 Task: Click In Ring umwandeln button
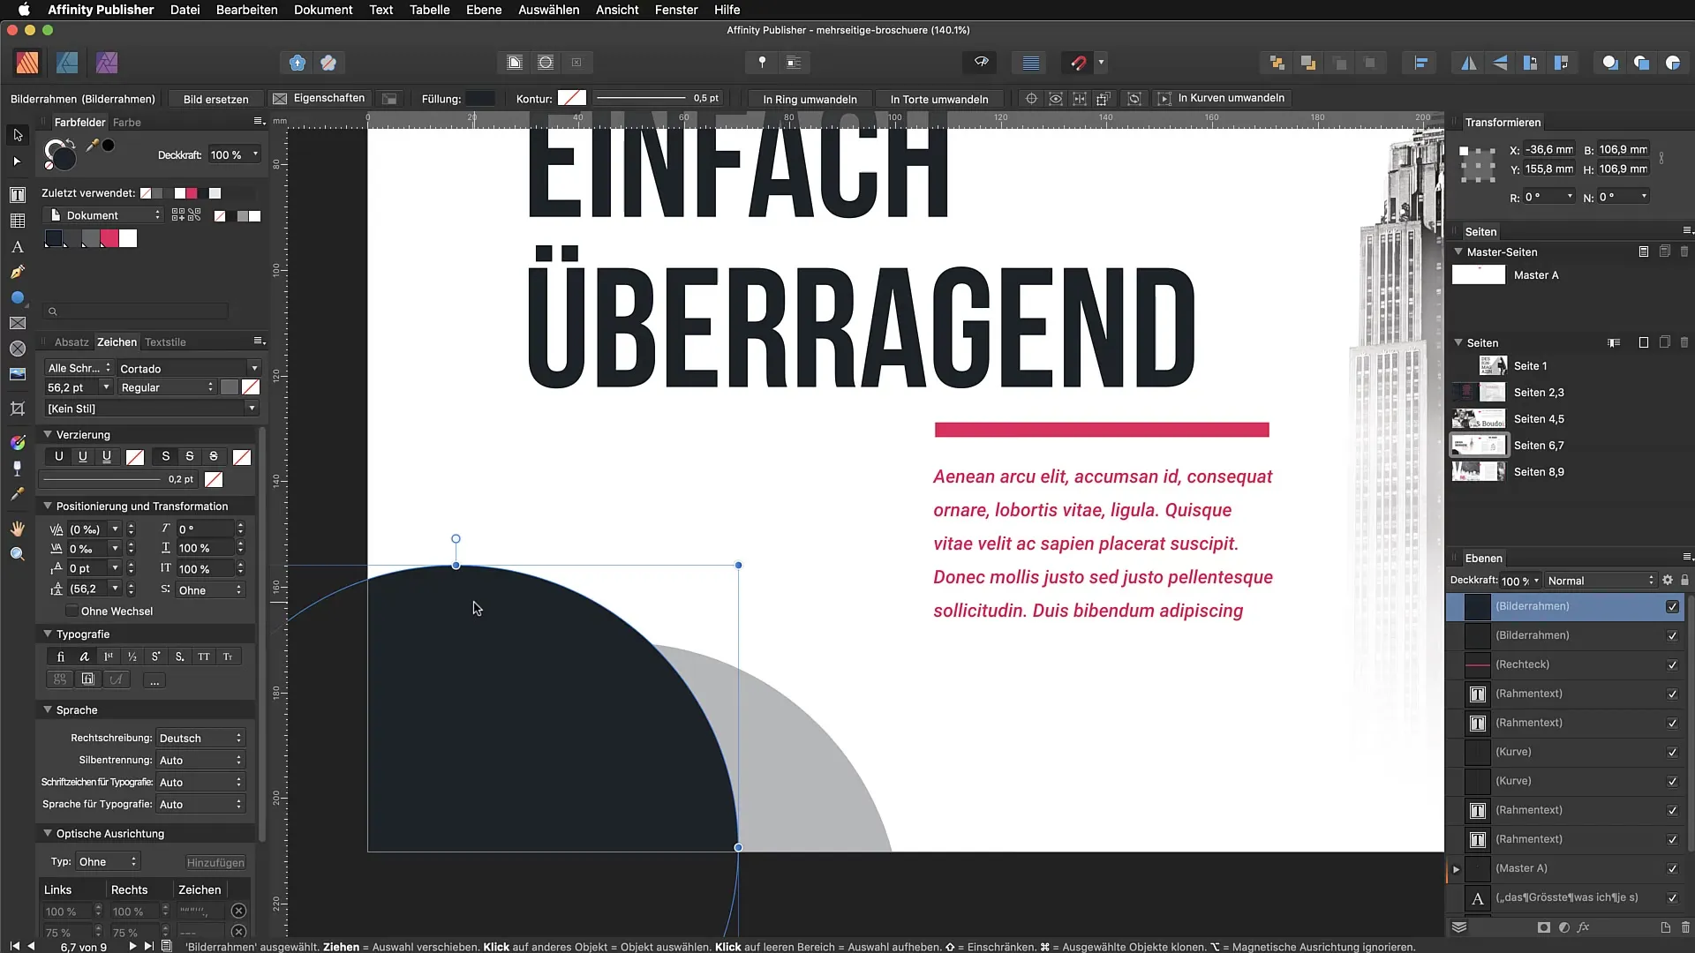[x=810, y=99]
